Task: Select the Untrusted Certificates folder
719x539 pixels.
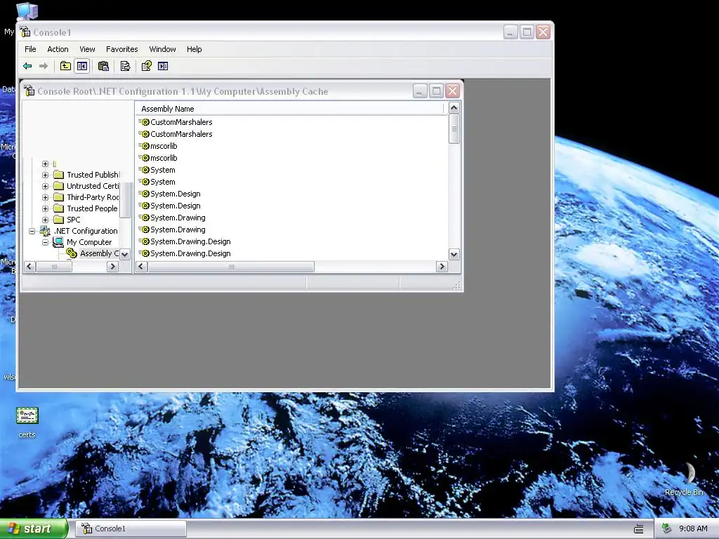Action: coord(86,186)
